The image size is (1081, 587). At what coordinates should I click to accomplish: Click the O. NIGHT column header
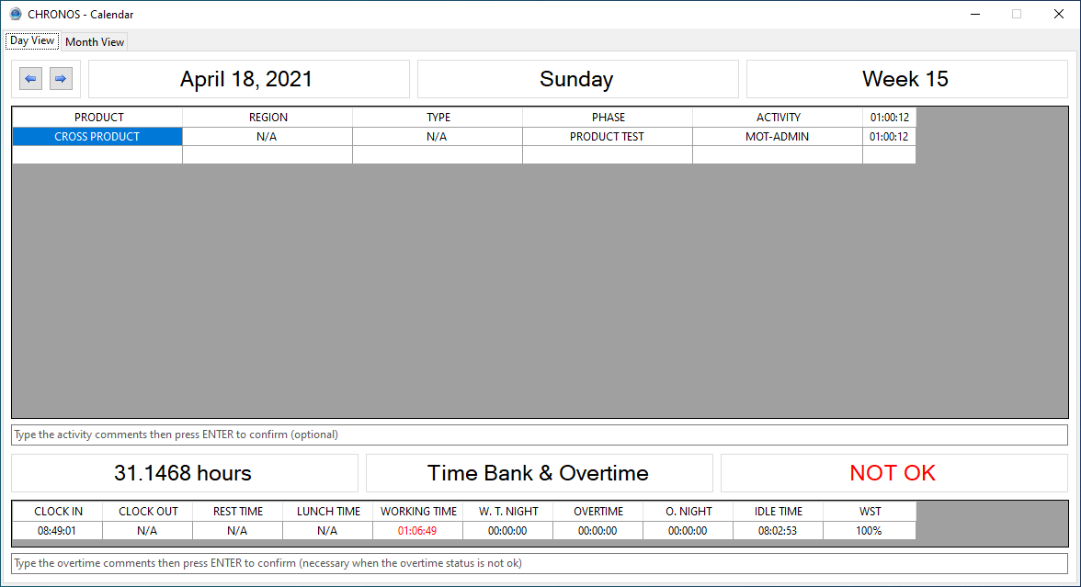[x=688, y=511]
